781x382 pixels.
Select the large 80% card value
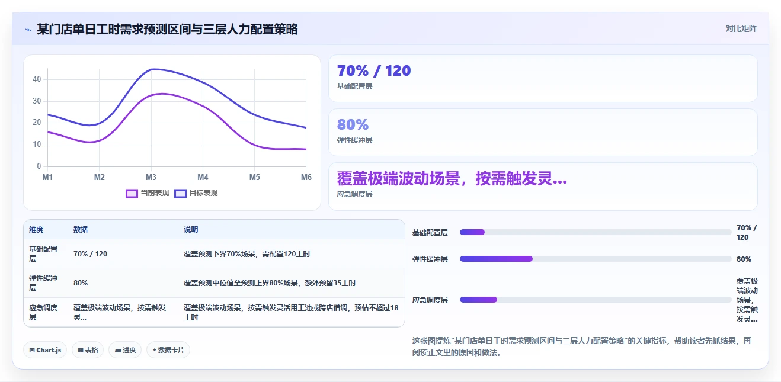click(353, 124)
